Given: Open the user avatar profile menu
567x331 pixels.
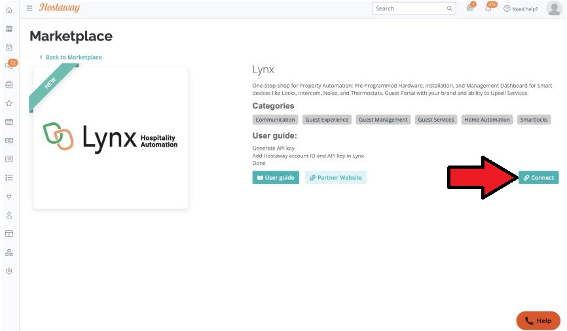Looking at the screenshot, I should [x=555, y=9].
